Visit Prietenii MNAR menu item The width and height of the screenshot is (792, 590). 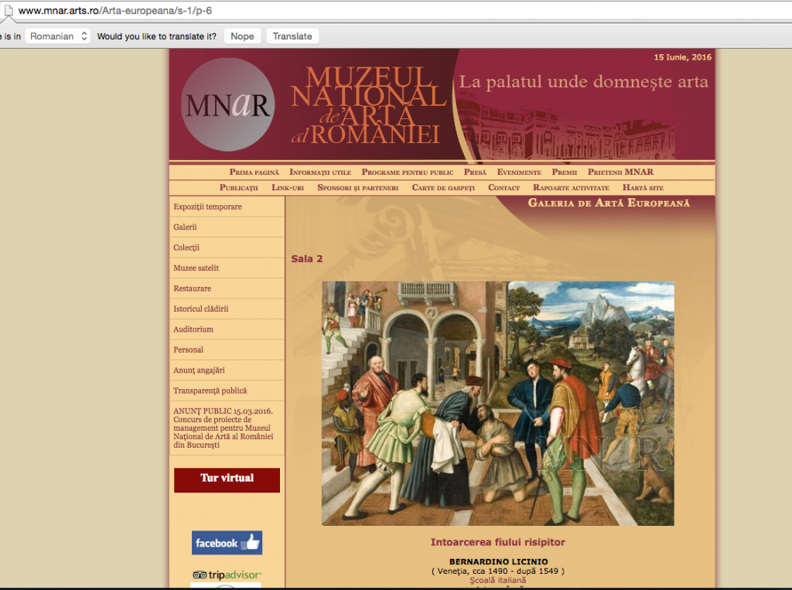[x=621, y=172]
